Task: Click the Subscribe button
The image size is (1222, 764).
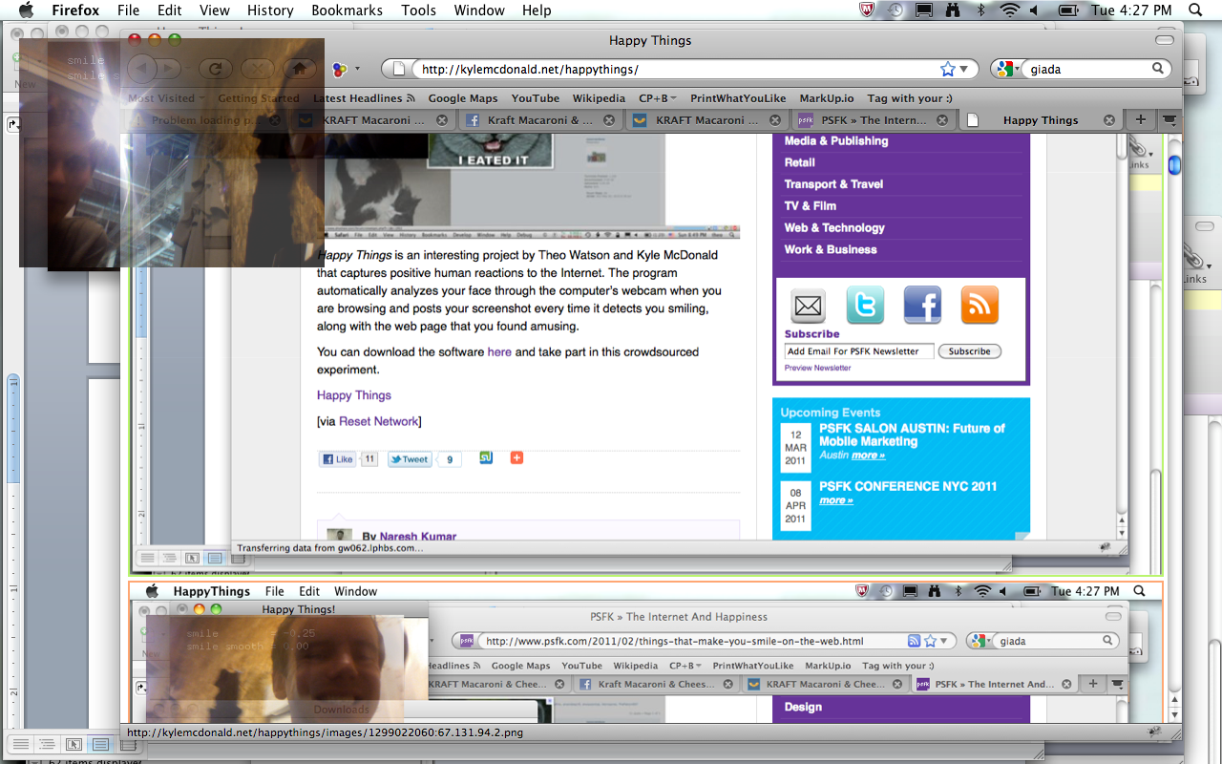Action: [x=969, y=351]
